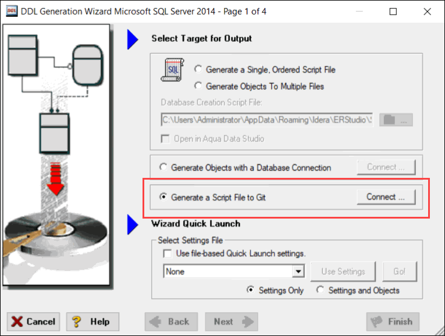Screen dimensions: 445x336
Task: Click the SQL script document icon
Action: click(173, 70)
